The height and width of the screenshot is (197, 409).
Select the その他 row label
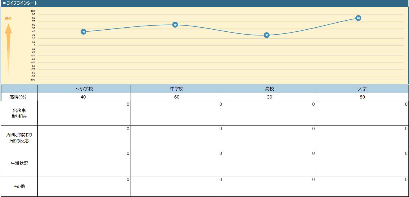[x=19, y=187]
